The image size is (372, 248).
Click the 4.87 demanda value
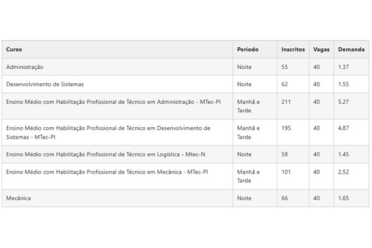click(343, 128)
